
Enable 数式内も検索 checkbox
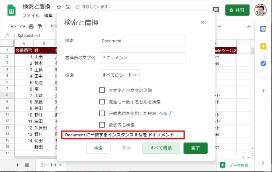[x=102, y=125]
